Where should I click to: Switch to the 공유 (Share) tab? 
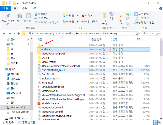point(24,8)
